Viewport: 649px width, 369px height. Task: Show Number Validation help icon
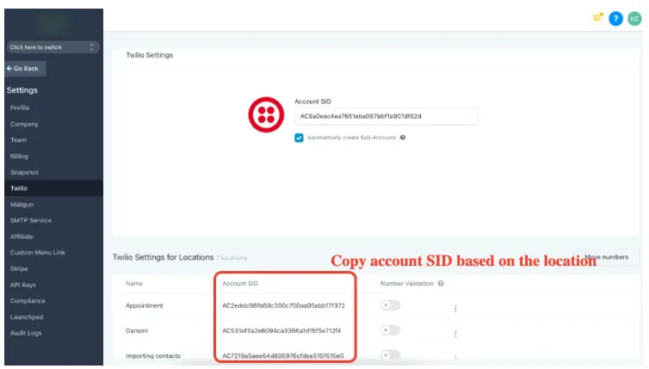pyautogui.click(x=441, y=283)
